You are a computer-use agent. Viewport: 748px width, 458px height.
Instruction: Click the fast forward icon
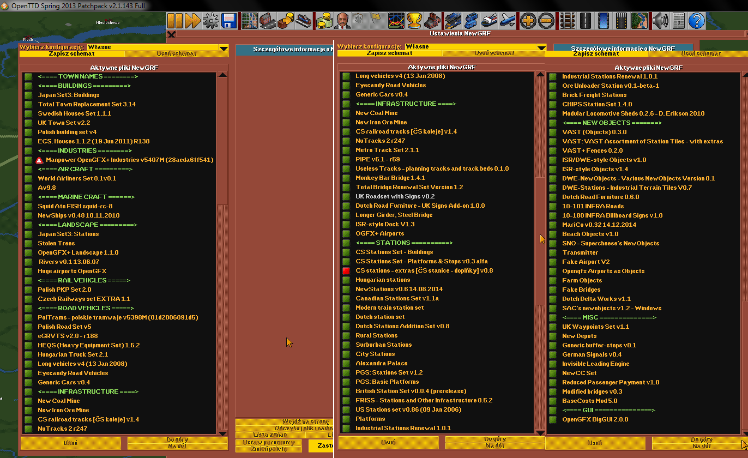(x=192, y=21)
